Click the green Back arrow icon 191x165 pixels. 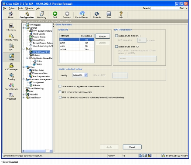55,14
